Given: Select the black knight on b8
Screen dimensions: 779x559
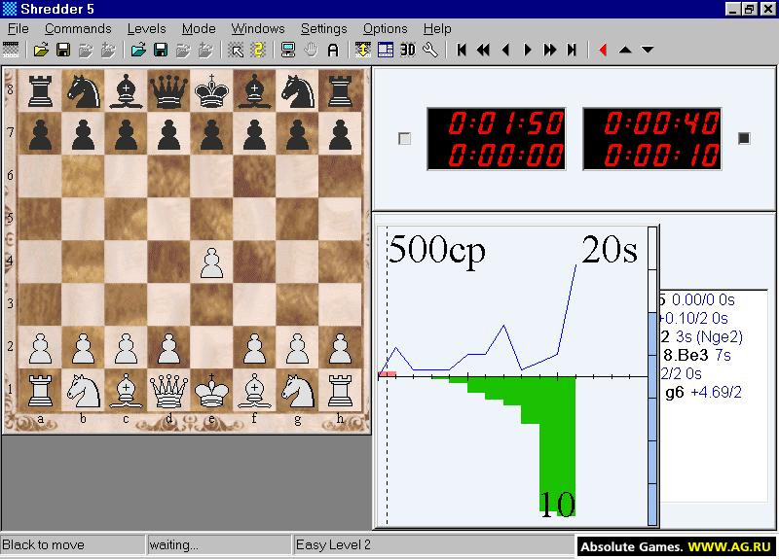Looking at the screenshot, I should point(83,90).
